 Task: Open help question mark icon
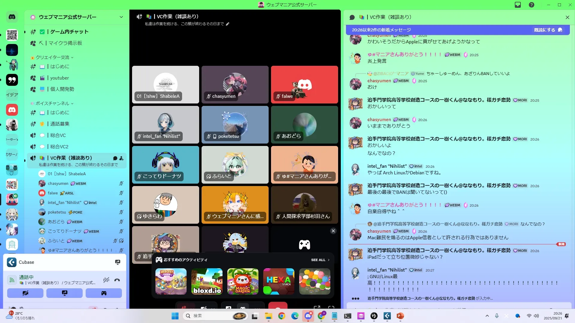pyautogui.click(x=532, y=5)
